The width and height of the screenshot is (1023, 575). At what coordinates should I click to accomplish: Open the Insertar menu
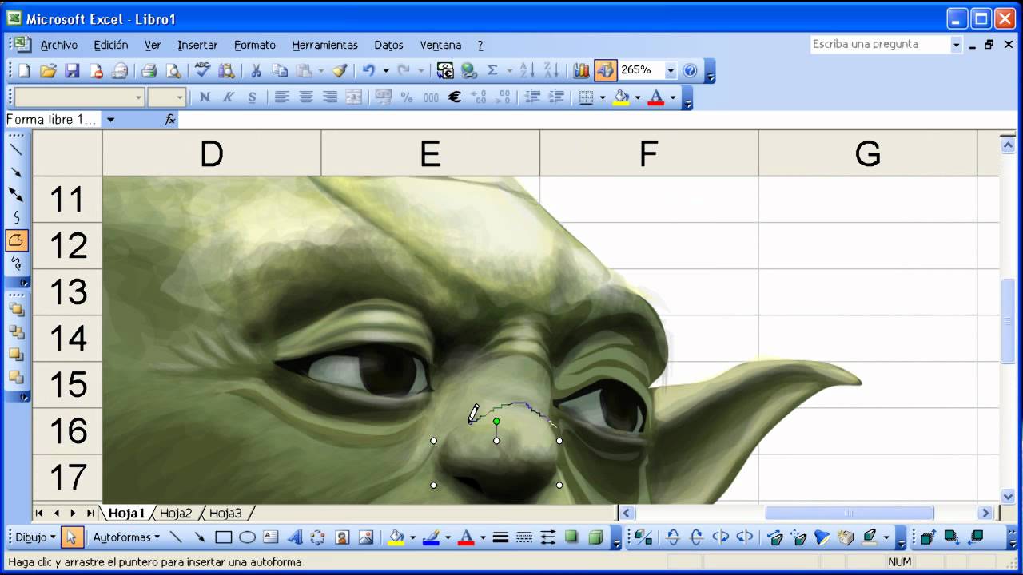[197, 45]
